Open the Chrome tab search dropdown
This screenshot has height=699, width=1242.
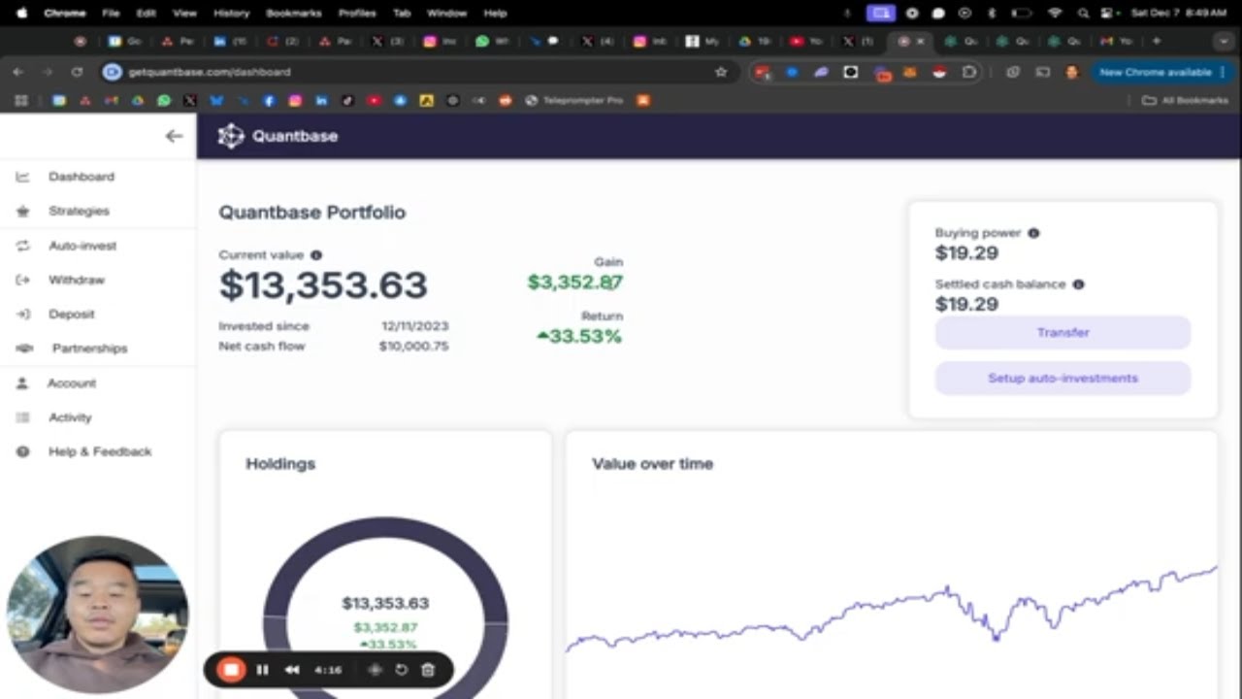coord(1224,42)
